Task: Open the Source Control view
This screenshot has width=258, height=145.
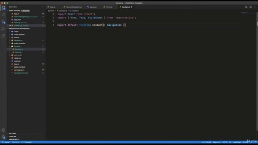Action: (3, 22)
